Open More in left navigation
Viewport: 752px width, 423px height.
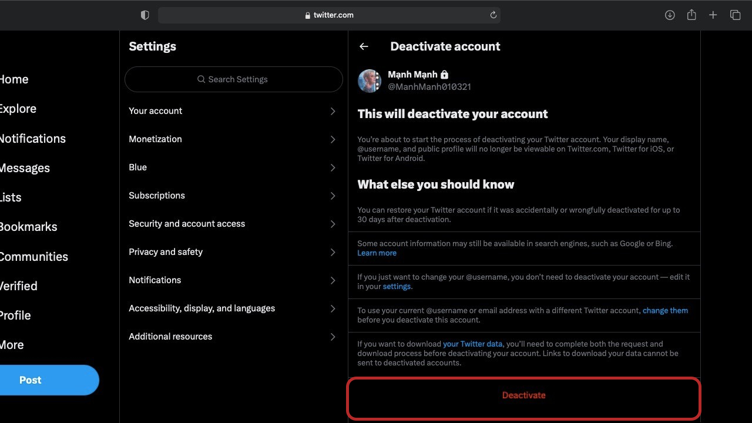(x=12, y=345)
